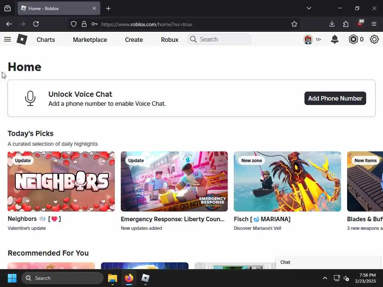Click the muted volume tray icon
Image resolution: width=383 pixels, height=287 pixels.
pyautogui.click(x=346, y=278)
